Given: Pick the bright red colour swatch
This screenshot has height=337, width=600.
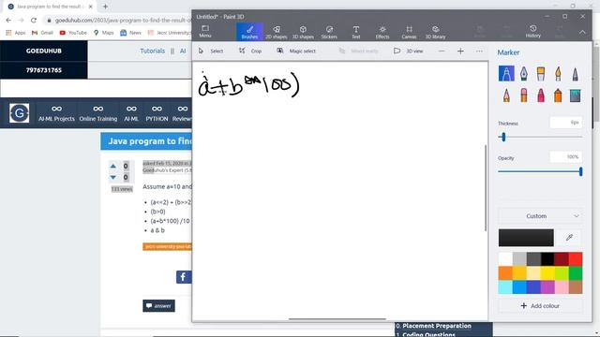Looking at the screenshot, I should tap(576, 259).
